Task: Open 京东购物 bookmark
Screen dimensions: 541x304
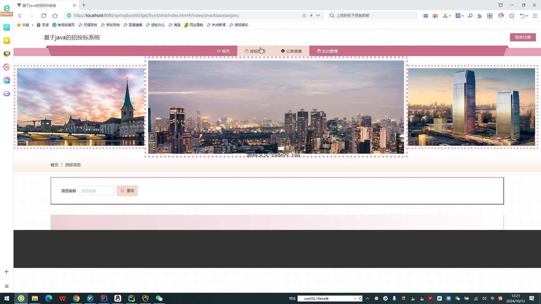Action: 110,25
